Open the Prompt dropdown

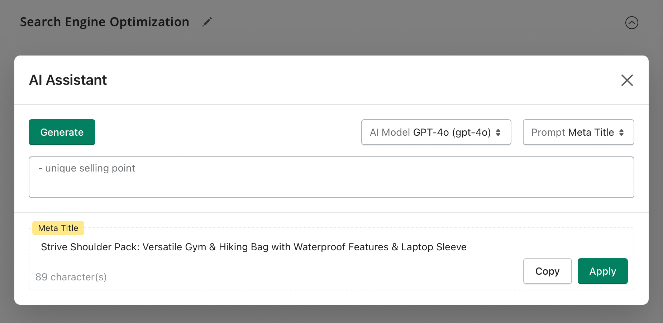pyautogui.click(x=578, y=132)
